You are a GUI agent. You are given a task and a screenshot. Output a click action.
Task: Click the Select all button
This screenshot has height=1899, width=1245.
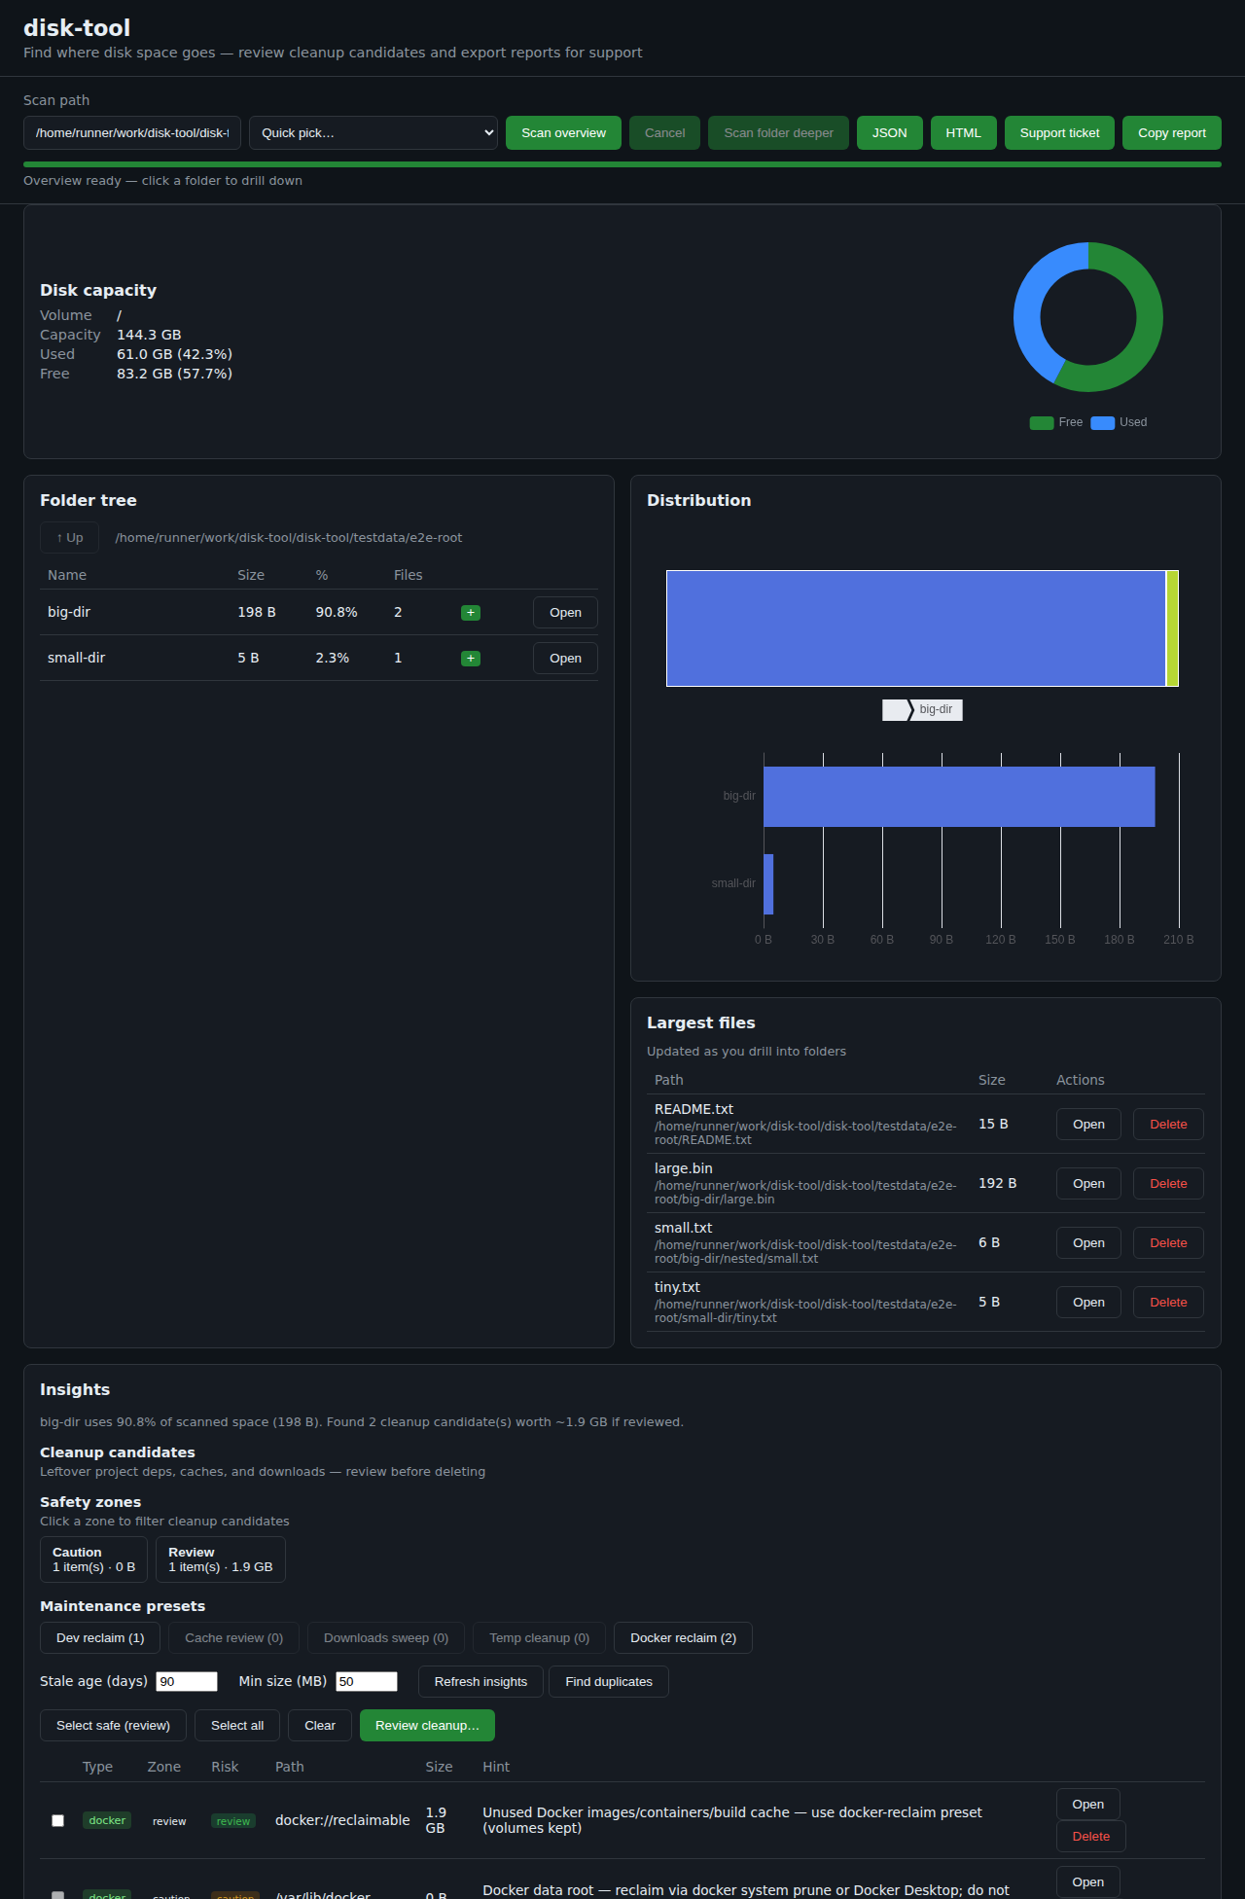pos(237,1726)
